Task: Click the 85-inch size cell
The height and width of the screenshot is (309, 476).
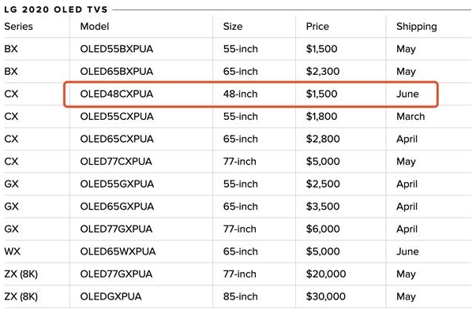Action: coord(241,296)
